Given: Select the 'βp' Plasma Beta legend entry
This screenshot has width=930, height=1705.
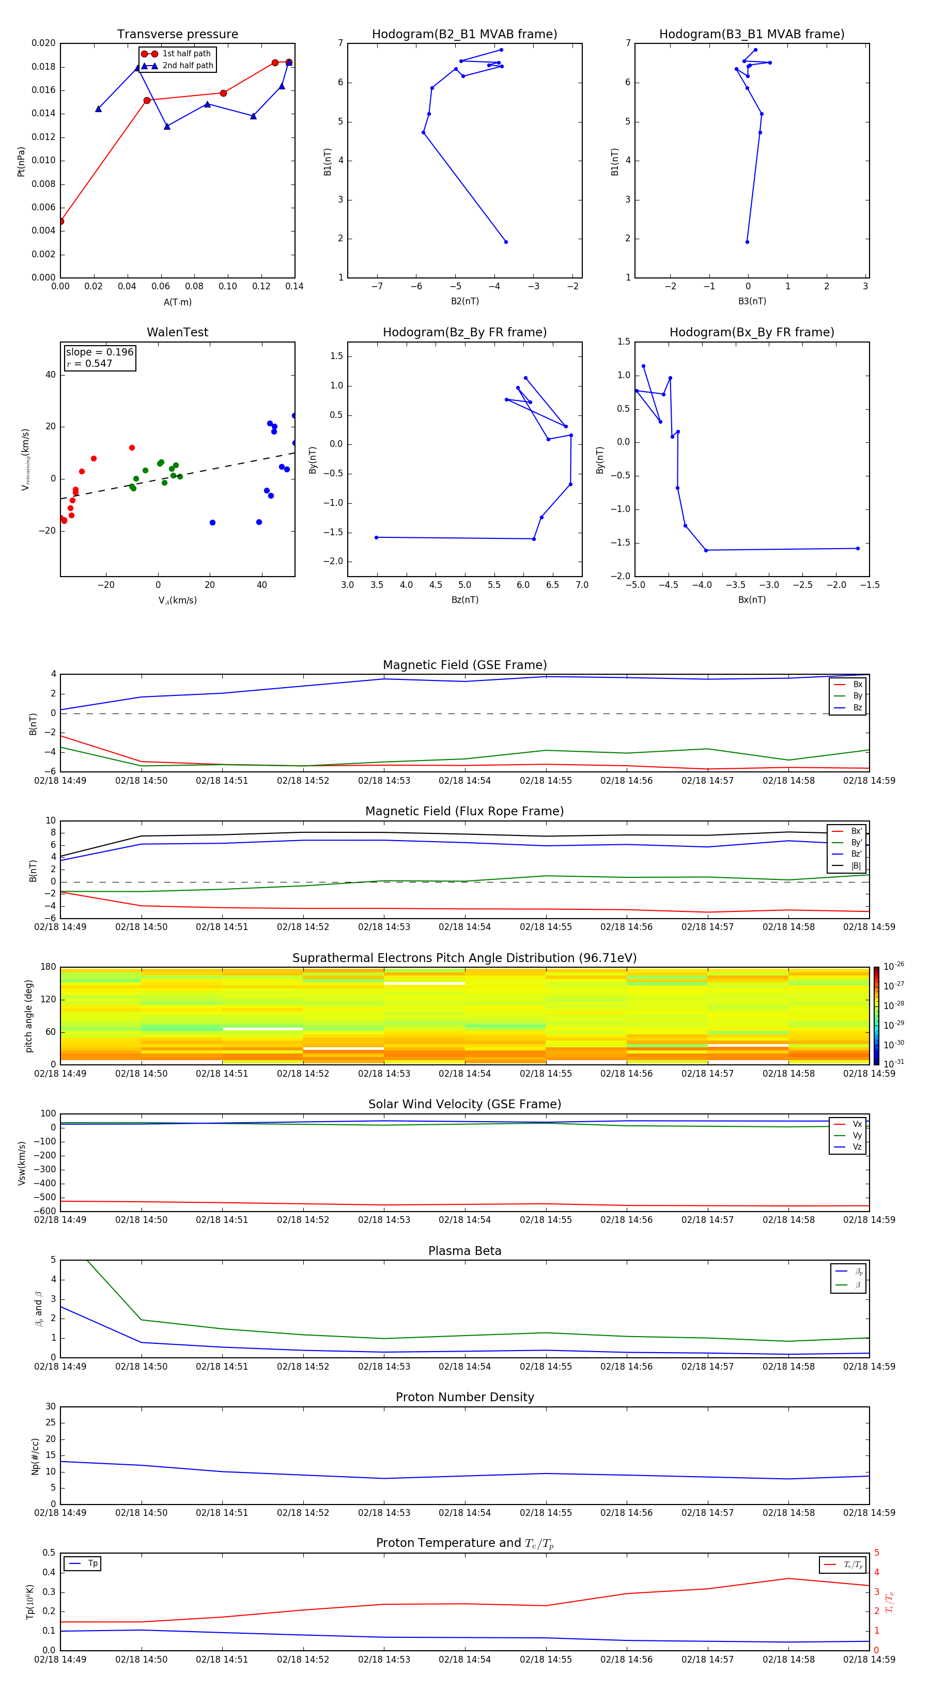Looking at the screenshot, I should click(848, 1272).
